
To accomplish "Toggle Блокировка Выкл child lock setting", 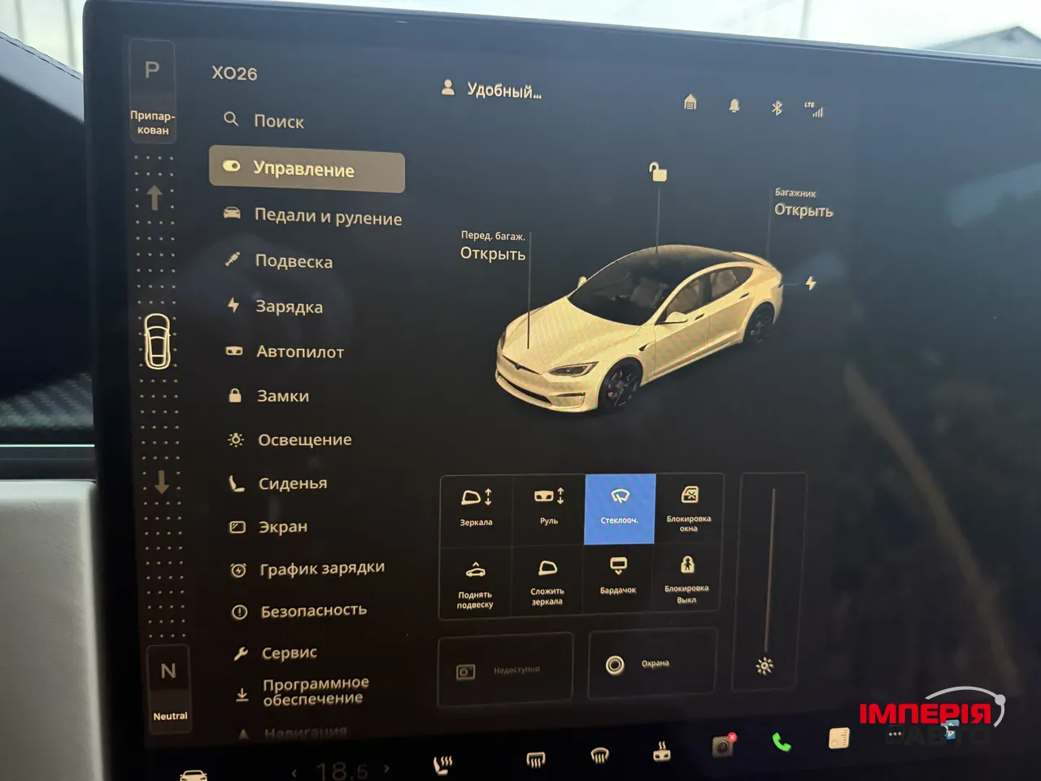I will (x=688, y=578).
